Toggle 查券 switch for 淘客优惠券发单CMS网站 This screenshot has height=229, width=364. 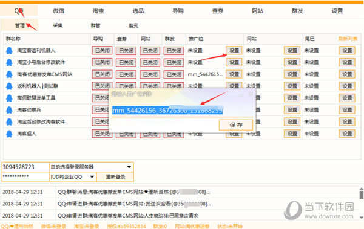[x=126, y=74]
